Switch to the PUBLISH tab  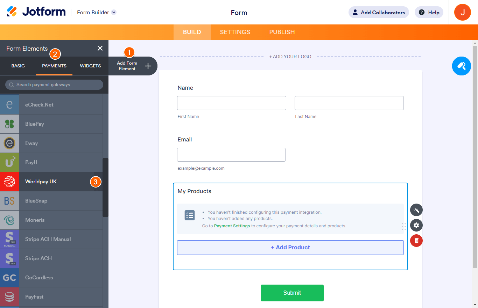pos(282,32)
